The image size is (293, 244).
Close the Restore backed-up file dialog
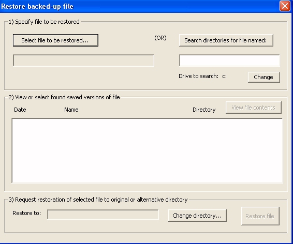(285, 6)
